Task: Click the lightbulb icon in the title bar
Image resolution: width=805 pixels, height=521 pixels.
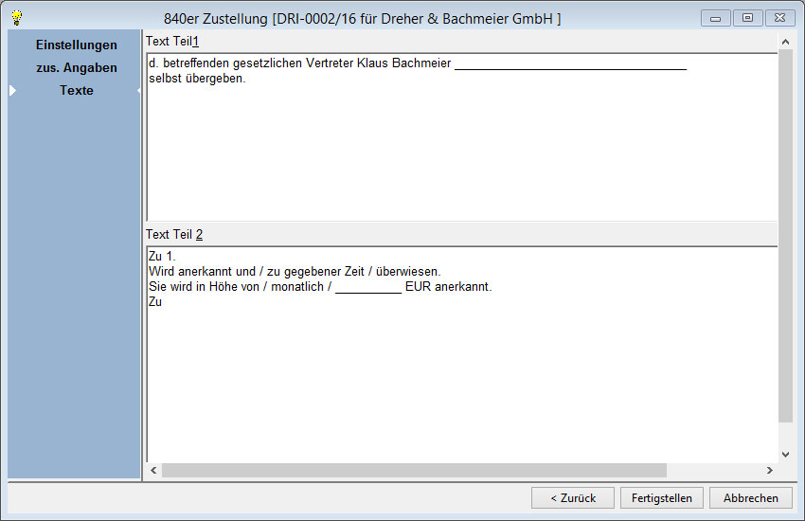Action: point(16,18)
